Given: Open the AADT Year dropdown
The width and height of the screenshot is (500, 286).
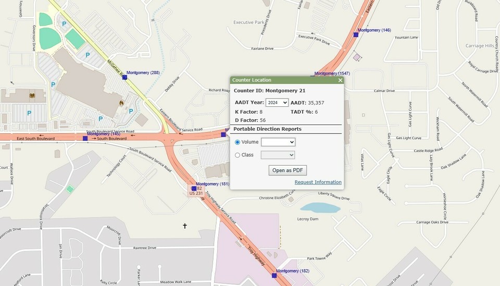Looking at the screenshot, I should pos(277,103).
